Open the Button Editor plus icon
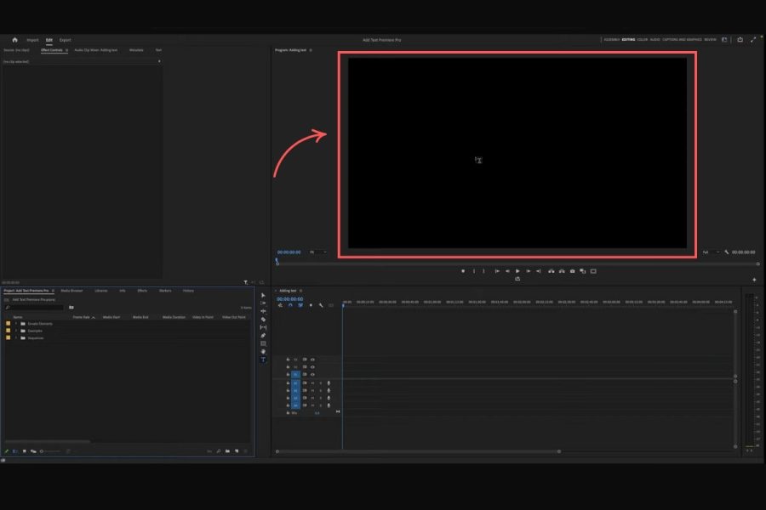Screen dimensions: 766x510 [x=754, y=280]
